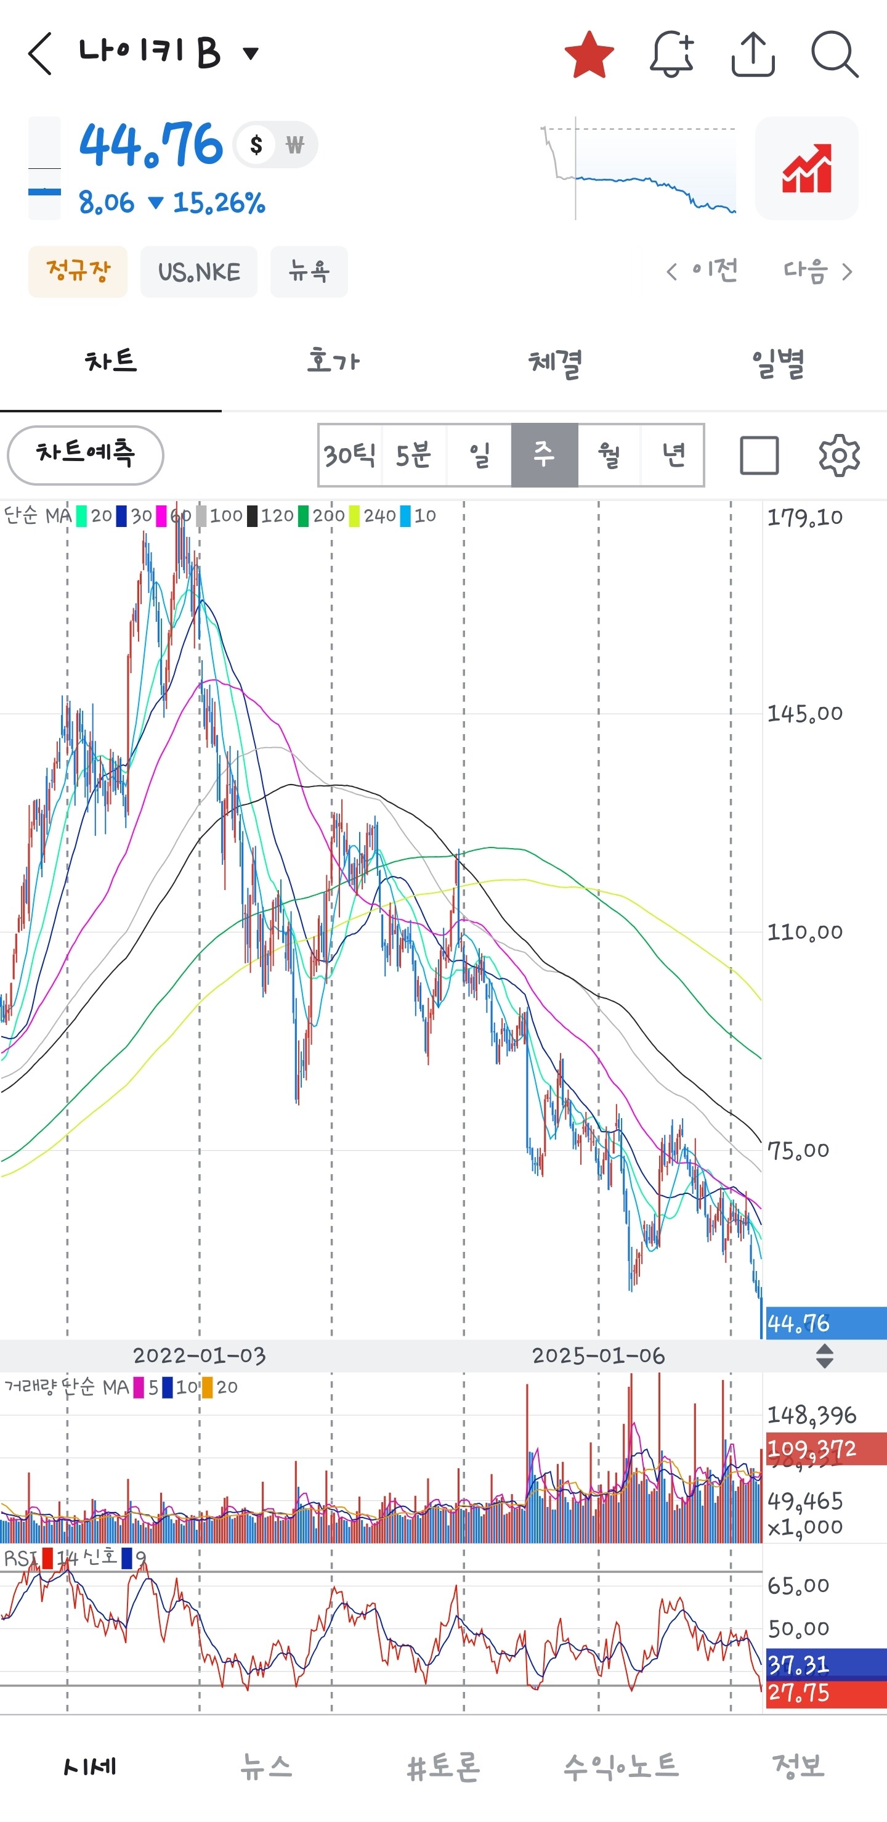Viewport: 887px width, 1822px height.
Task: Switch to the 체결 tab
Action: (555, 361)
